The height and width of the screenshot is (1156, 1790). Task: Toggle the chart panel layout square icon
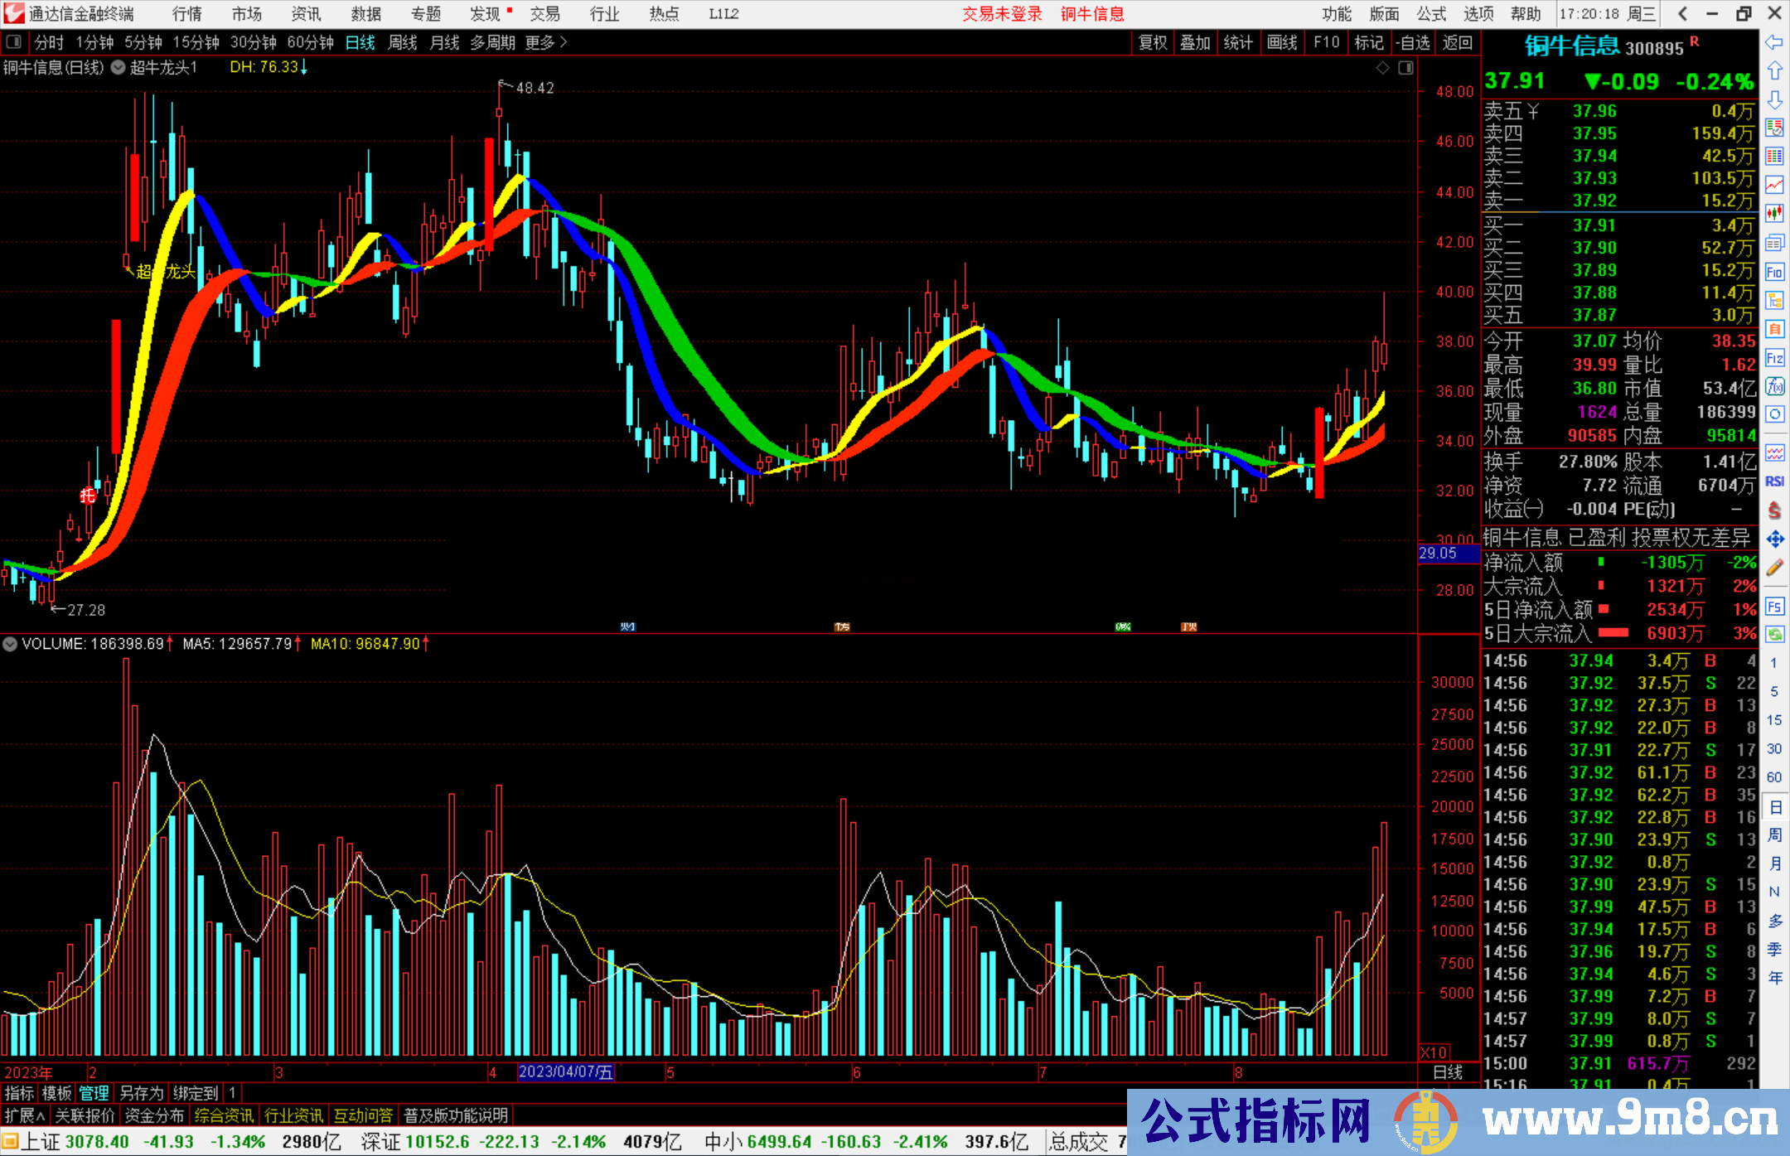[1405, 68]
